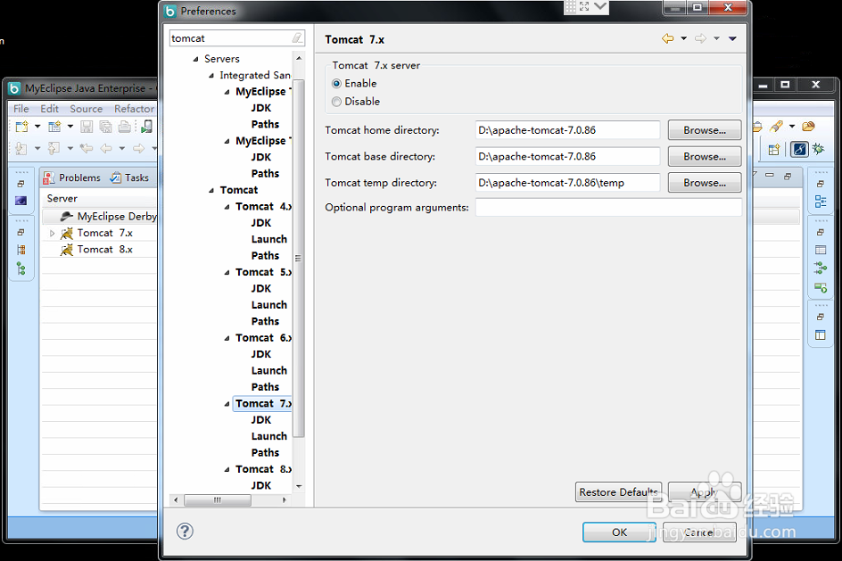Collapse the Tomcat 8.x node in preferences tree

tap(227, 470)
